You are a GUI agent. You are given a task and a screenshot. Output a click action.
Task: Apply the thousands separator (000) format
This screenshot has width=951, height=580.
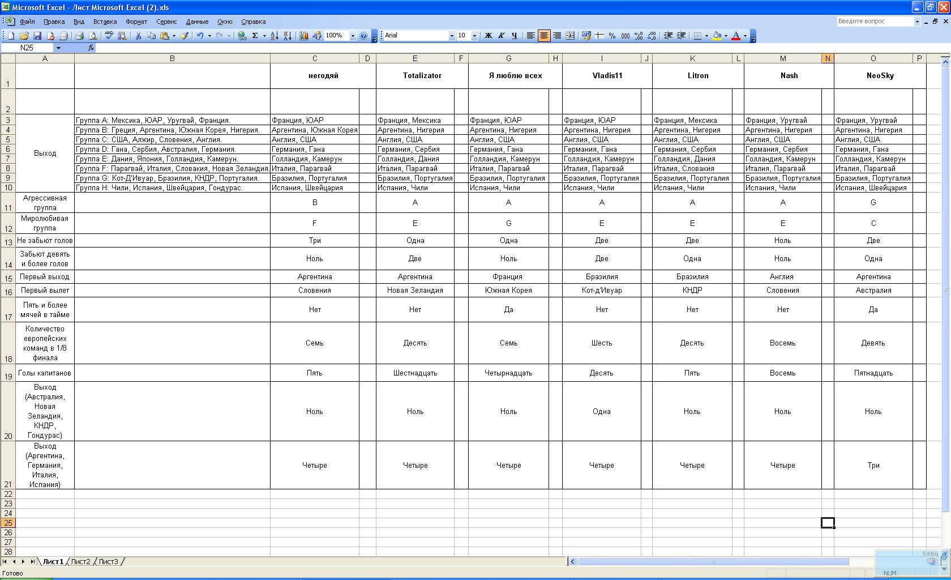[x=625, y=36]
